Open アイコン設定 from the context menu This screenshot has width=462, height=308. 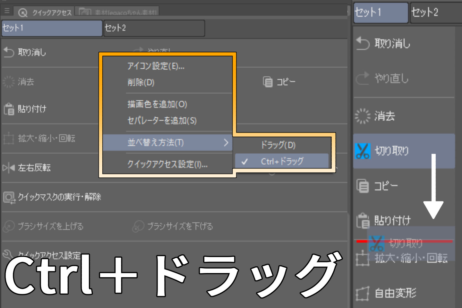pyautogui.click(x=155, y=67)
